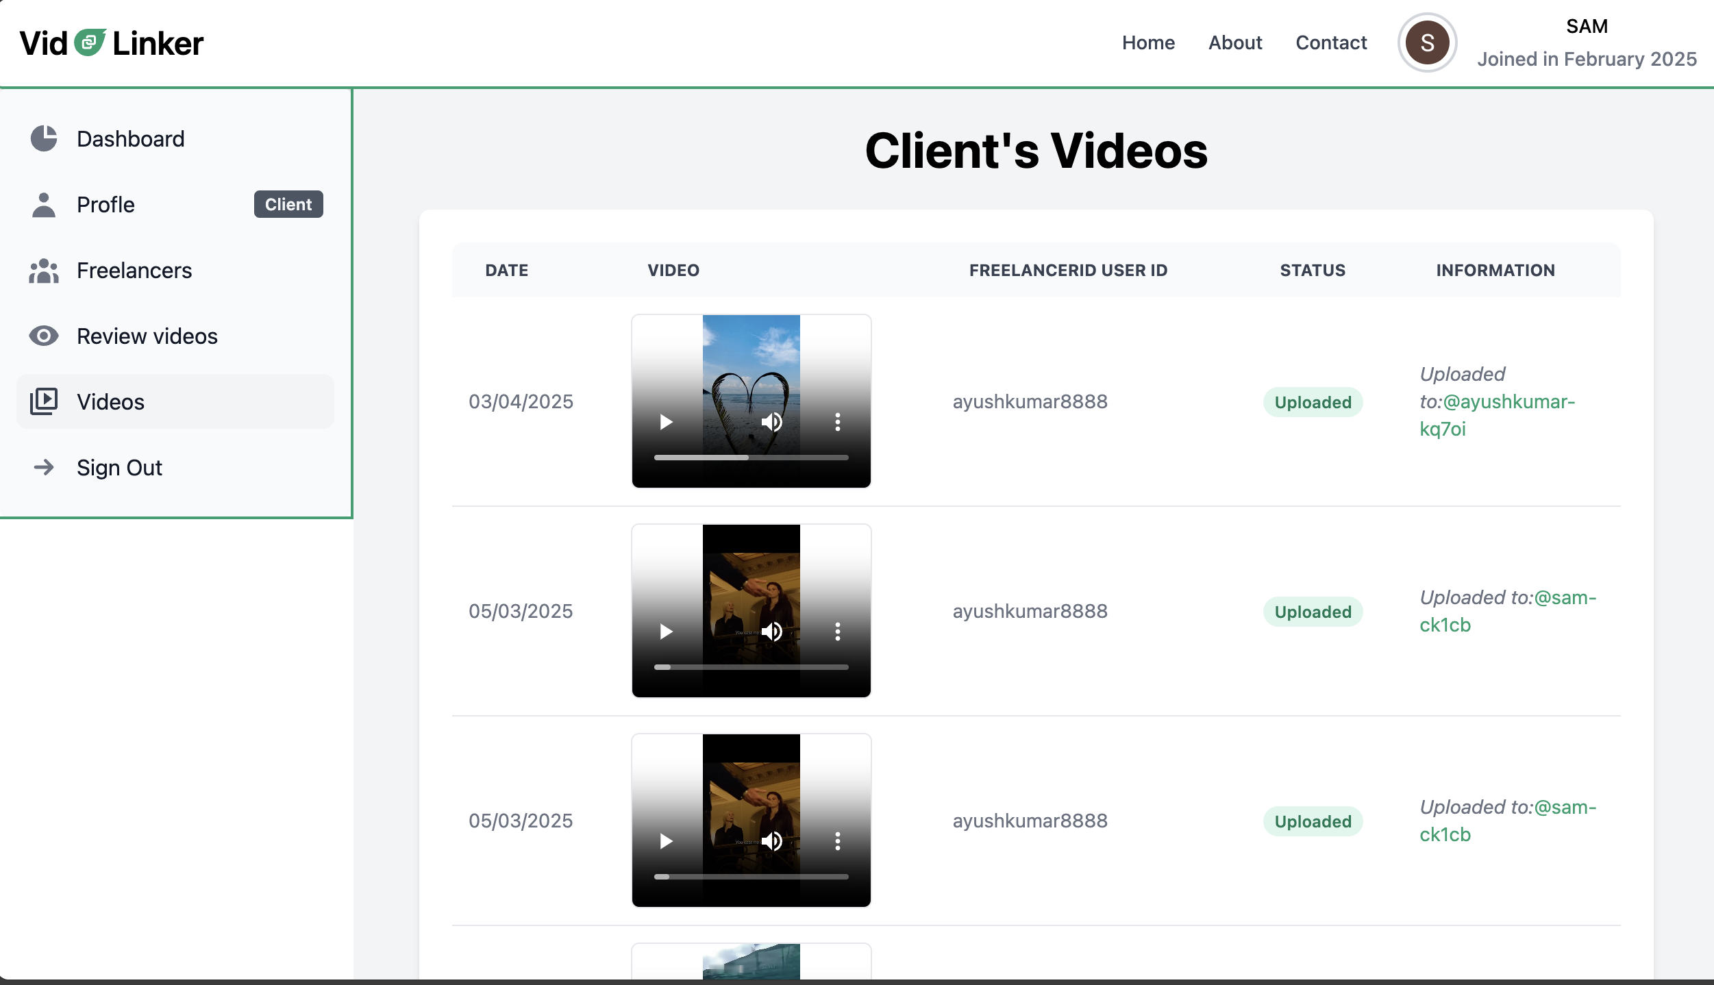Click the Review videos eye icon

pyautogui.click(x=44, y=336)
